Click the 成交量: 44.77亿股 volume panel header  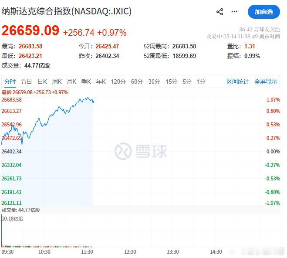(20, 210)
